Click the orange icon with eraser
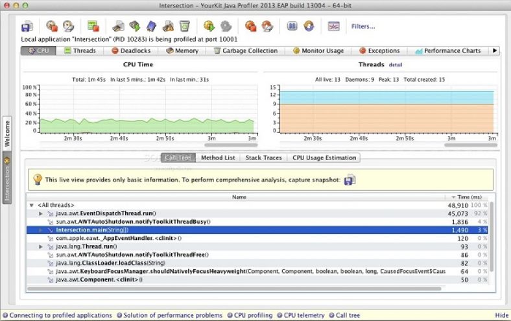The height and width of the screenshot is (321, 511). (267, 26)
